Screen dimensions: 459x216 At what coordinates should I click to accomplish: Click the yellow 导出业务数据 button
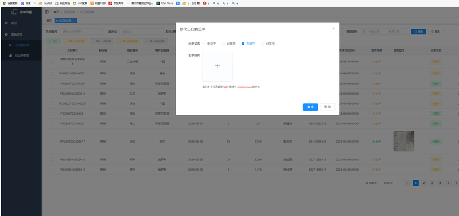(x=75, y=41)
